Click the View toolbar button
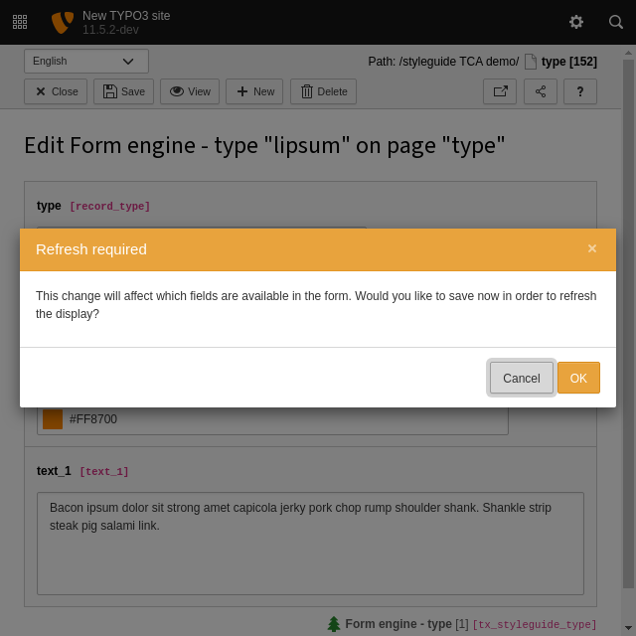 click(x=190, y=91)
